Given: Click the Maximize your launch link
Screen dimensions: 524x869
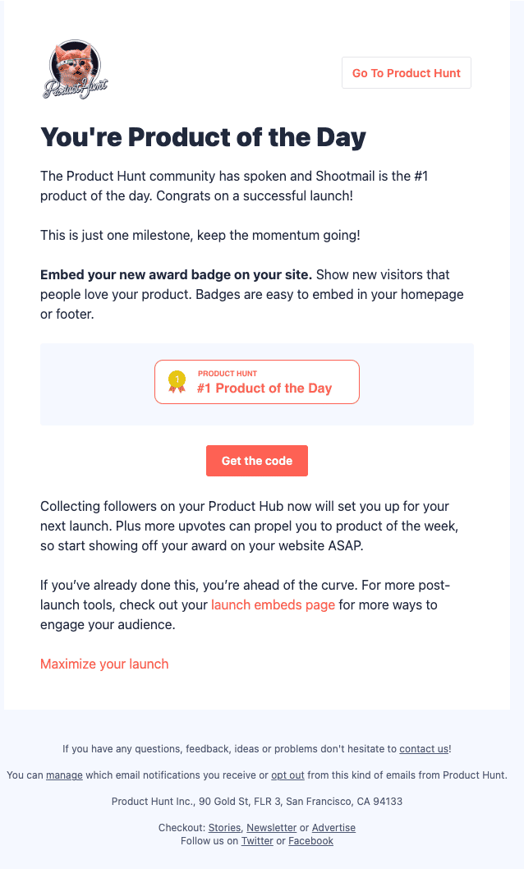Looking at the screenshot, I should click(104, 664).
